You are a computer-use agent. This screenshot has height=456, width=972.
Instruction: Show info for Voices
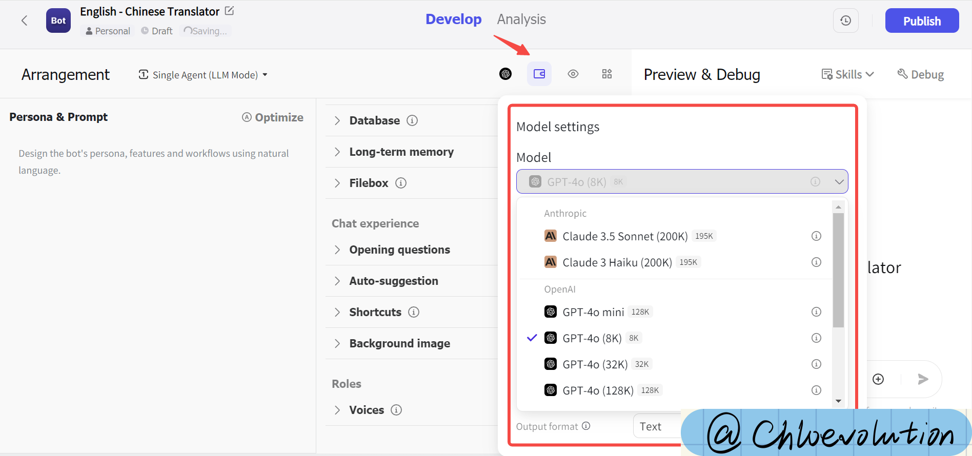(x=396, y=410)
